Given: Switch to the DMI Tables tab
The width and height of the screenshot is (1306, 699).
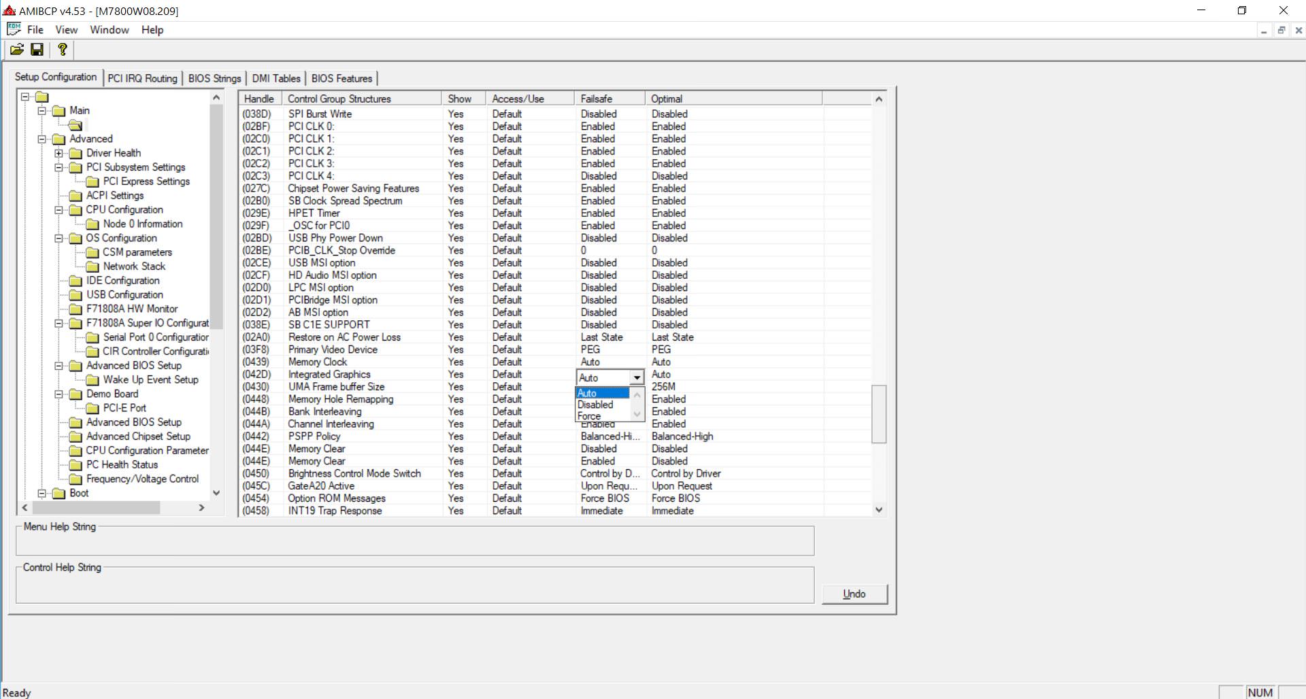Looking at the screenshot, I should 276,79.
